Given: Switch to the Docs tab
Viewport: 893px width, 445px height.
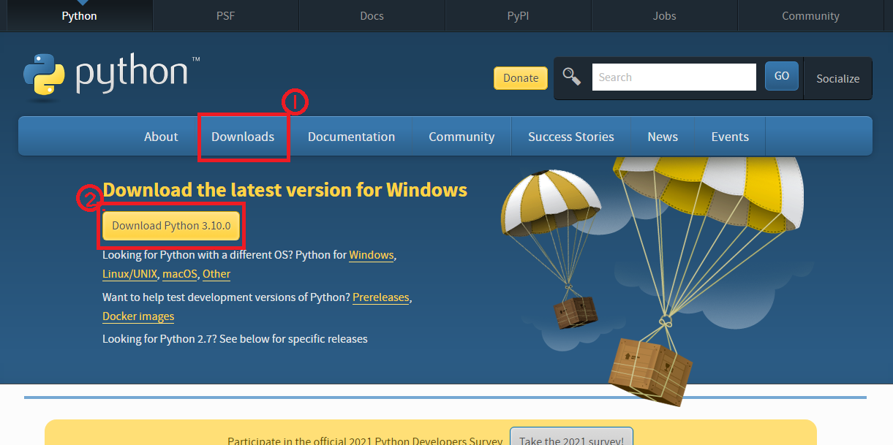Looking at the screenshot, I should point(372,15).
